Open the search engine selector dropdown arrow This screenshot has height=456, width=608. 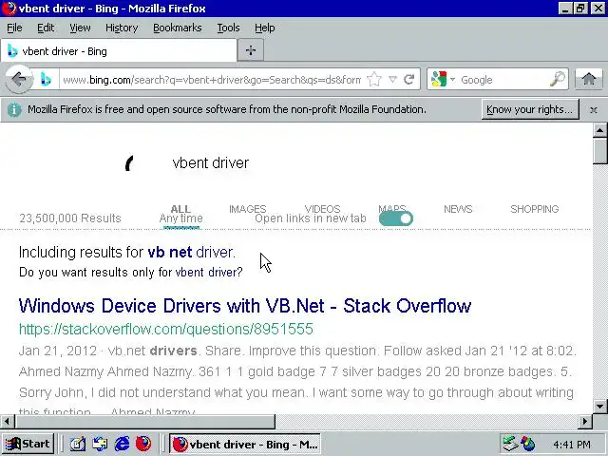pyautogui.click(x=452, y=79)
